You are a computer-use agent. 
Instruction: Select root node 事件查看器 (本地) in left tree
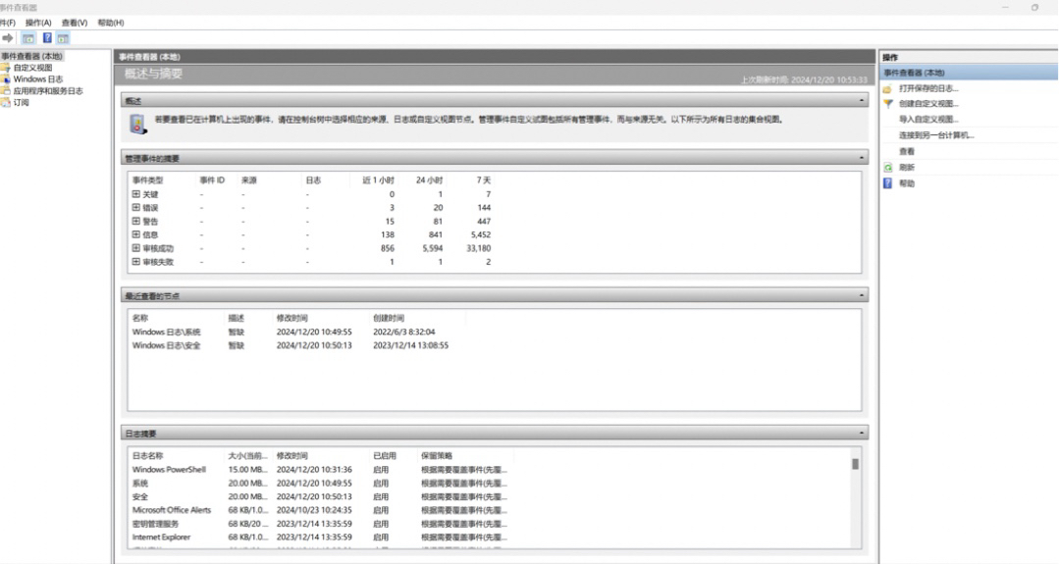click(31, 57)
